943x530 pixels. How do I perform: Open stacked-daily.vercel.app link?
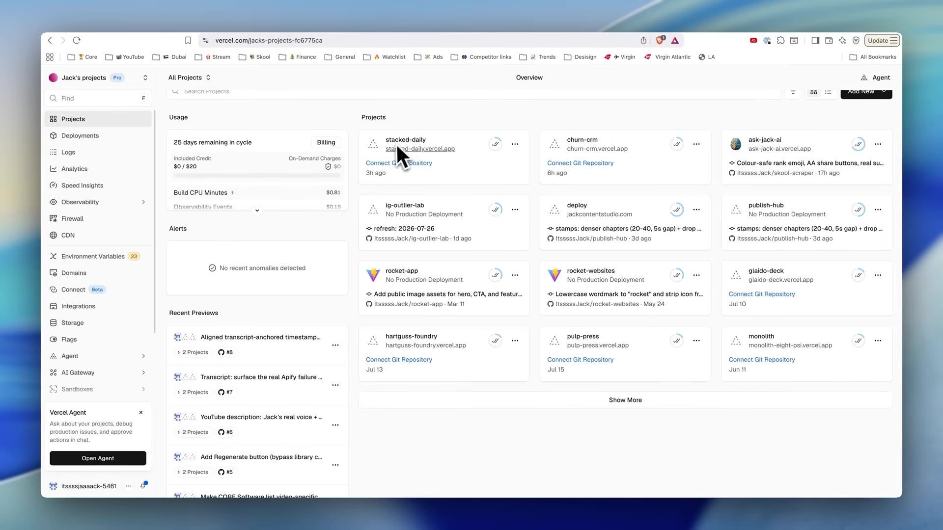(x=420, y=149)
